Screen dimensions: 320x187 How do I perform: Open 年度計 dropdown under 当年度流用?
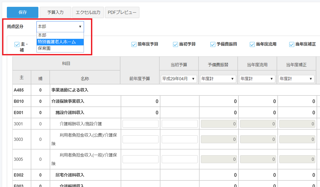pos(257,79)
